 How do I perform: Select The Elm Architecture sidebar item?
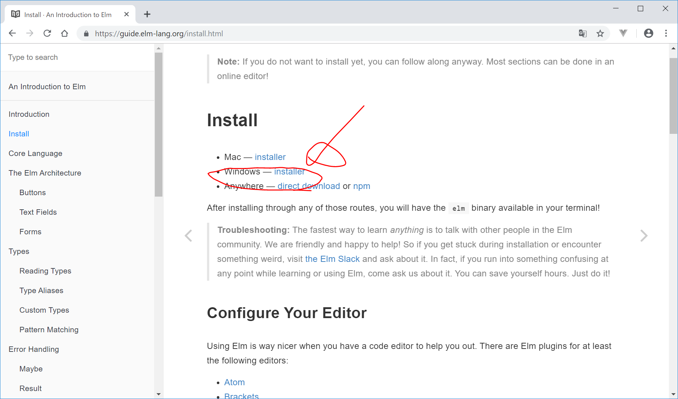click(45, 173)
